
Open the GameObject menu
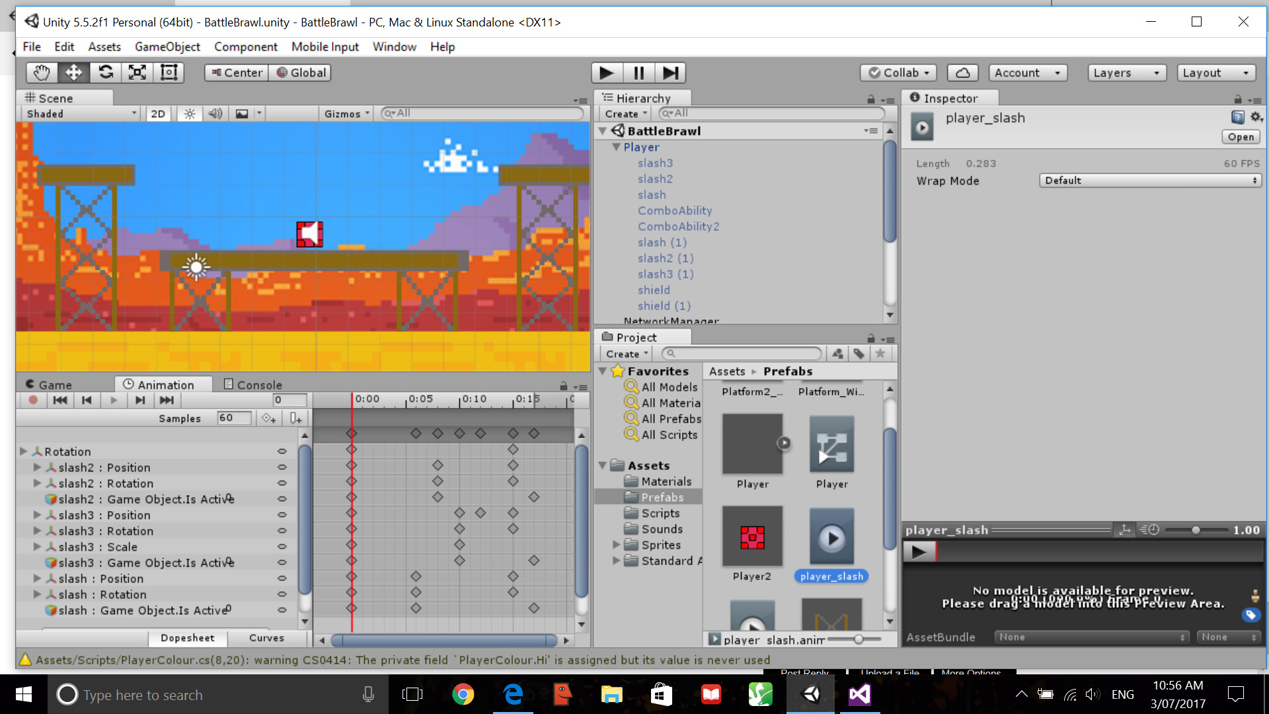click(167, 46)
